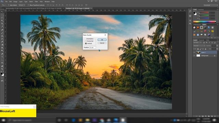Switch to the Paths tab
219x123 pixels.
tap(207, 40)
